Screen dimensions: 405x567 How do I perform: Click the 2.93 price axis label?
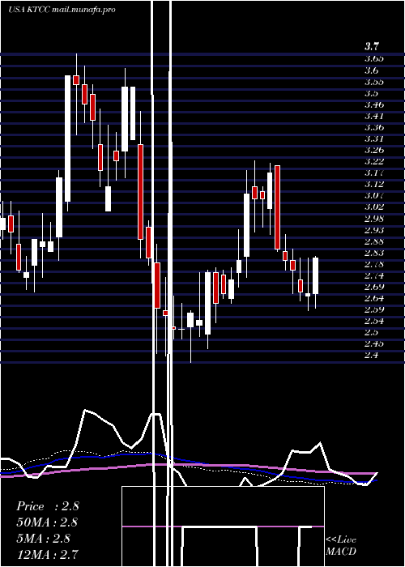374,230
